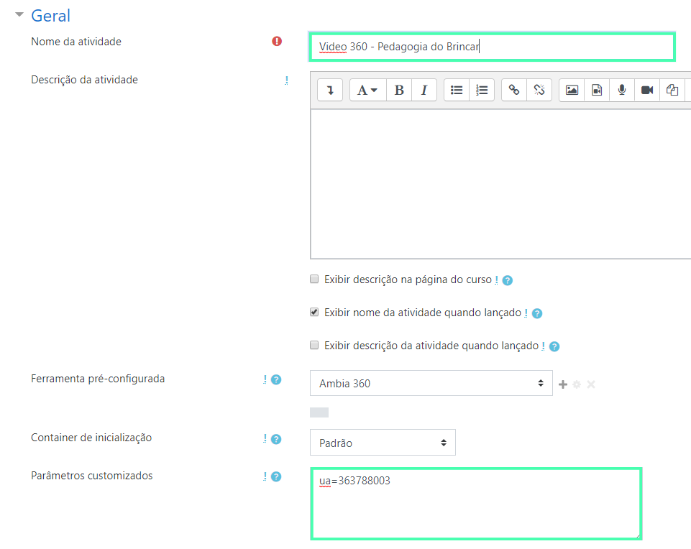This screenshot has height=549, width=691.
Task: Collapse the Geral section arrow
Action: (x=19, y=14)
